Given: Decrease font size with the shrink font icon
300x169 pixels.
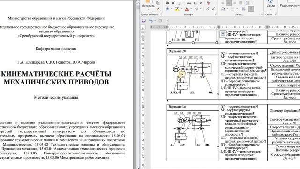Looking at the screenshot, I should (x=214, y=9).
